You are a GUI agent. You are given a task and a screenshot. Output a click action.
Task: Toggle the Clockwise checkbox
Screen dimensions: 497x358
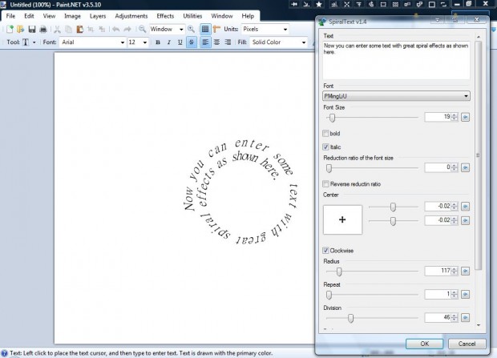tap(325, 251)
